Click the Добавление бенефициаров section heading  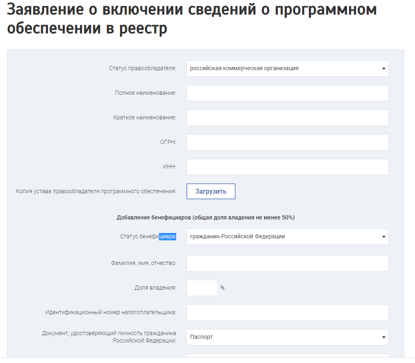pos(206,218)
